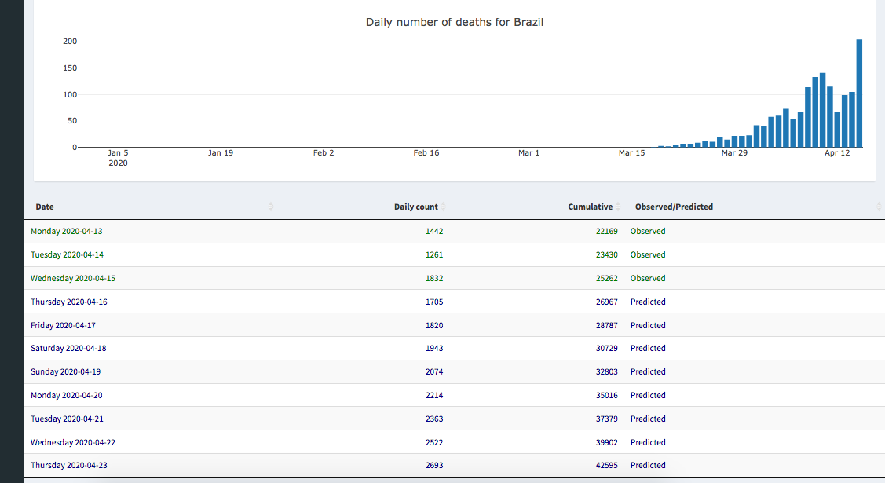Click the Daily count column header text

click(415, 207)
